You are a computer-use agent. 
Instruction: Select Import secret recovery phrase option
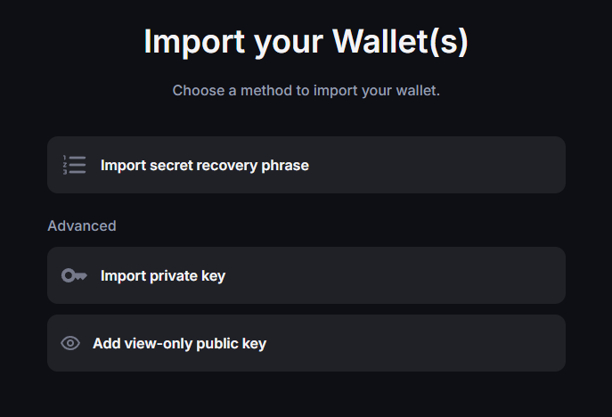click(x=306, y=165)
